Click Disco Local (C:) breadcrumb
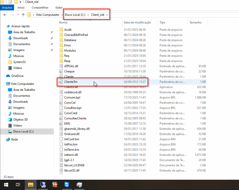The image size is (239, 190). coord(75,15)
